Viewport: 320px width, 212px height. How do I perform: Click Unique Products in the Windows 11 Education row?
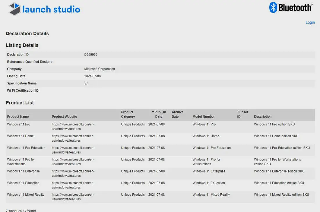coord(133,183)
